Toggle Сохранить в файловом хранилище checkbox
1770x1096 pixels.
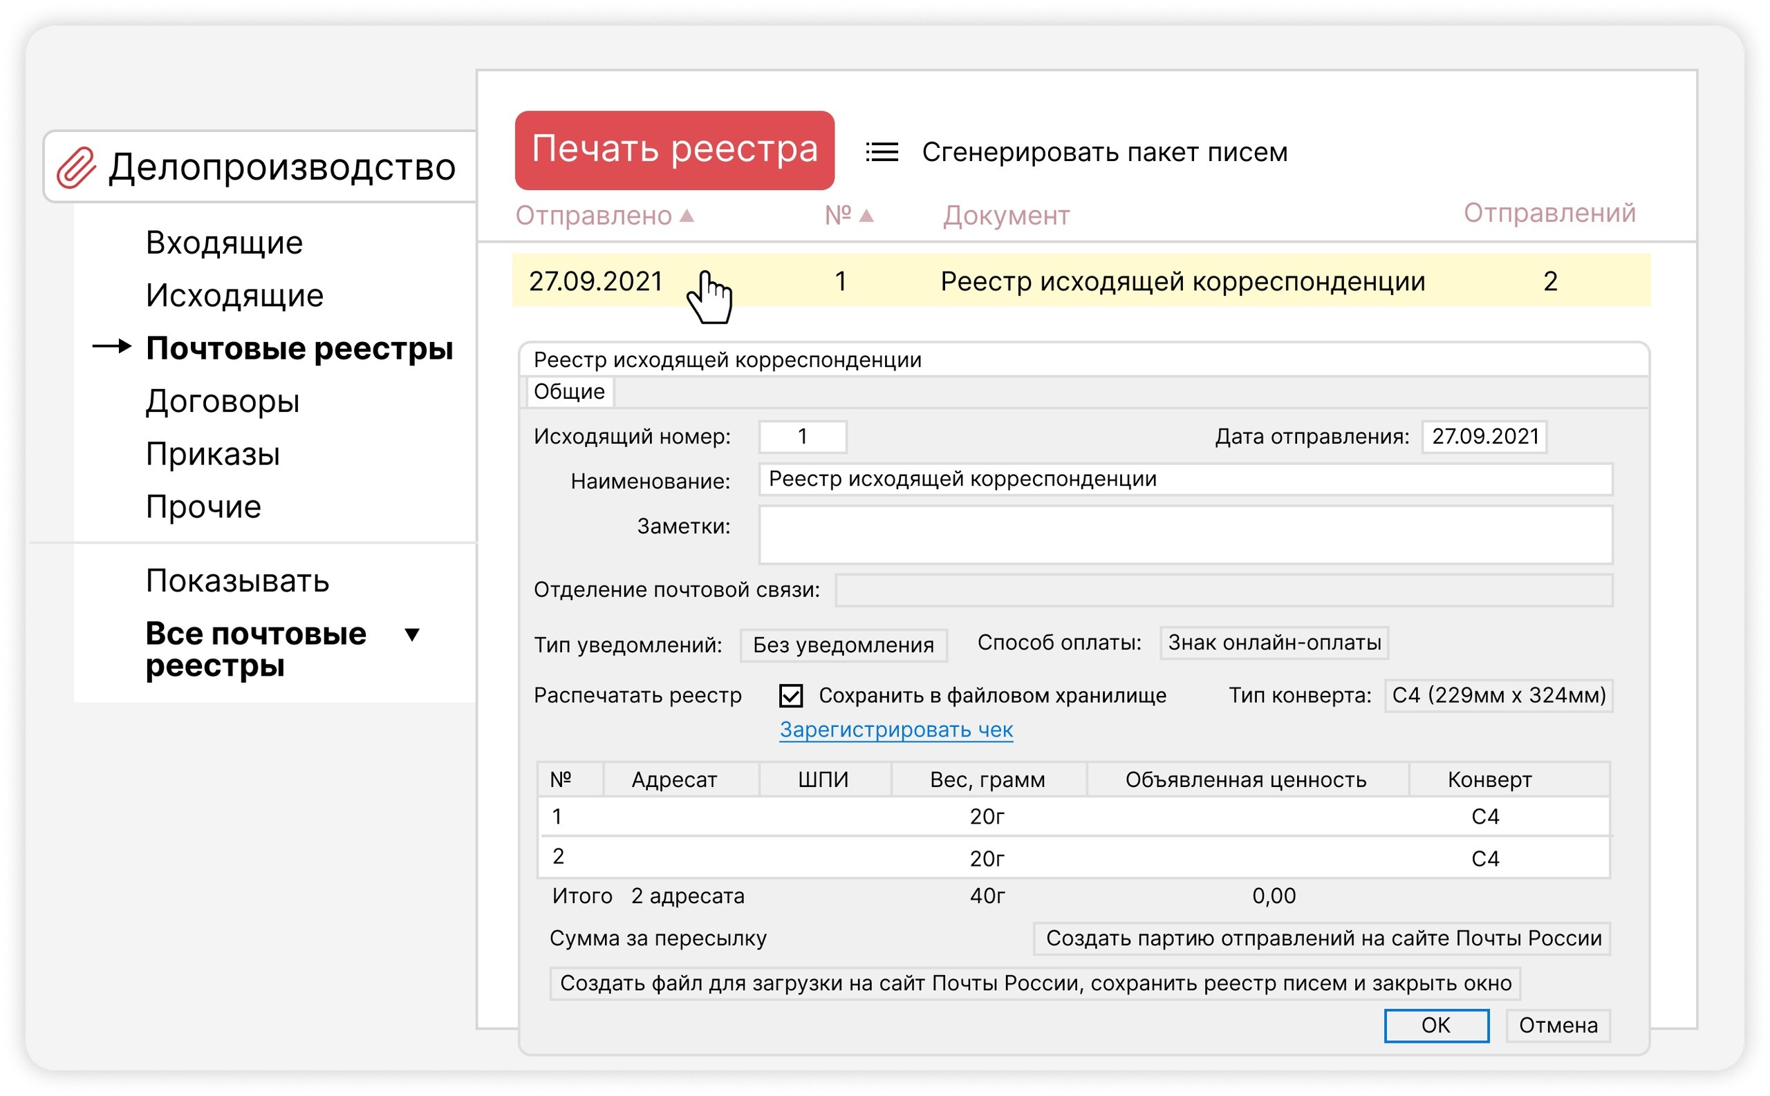click(791, 695)
